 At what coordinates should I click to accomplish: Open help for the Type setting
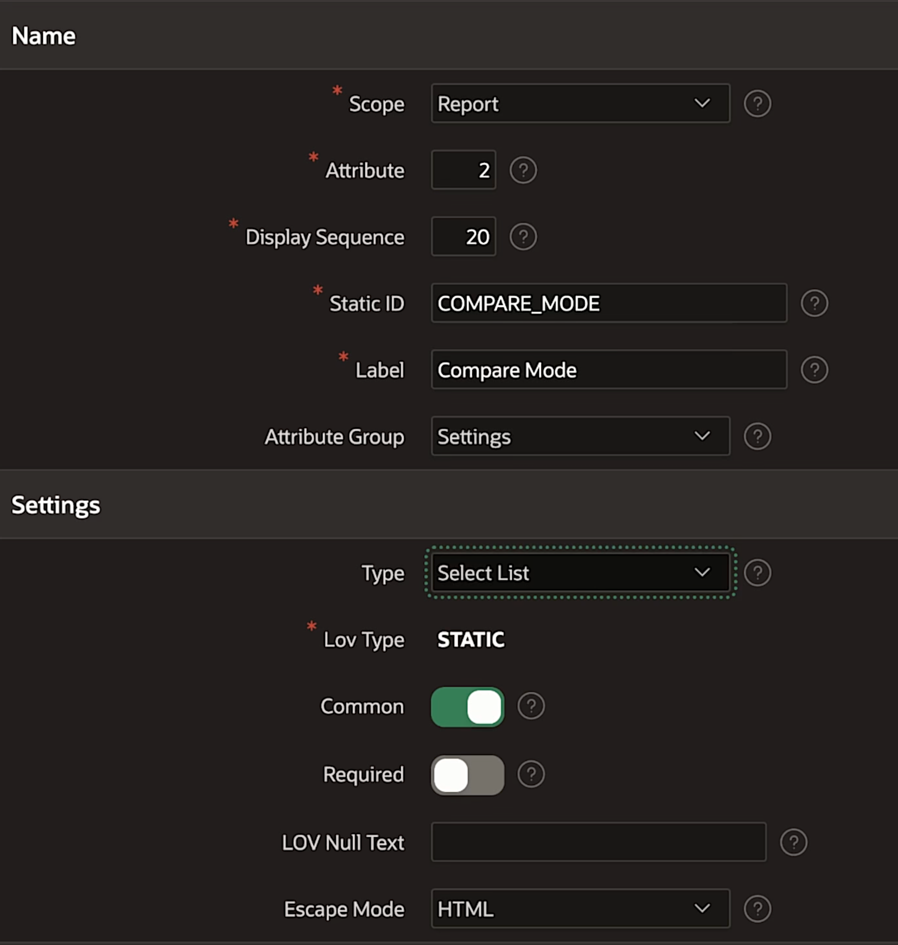[x=757, y=572]
